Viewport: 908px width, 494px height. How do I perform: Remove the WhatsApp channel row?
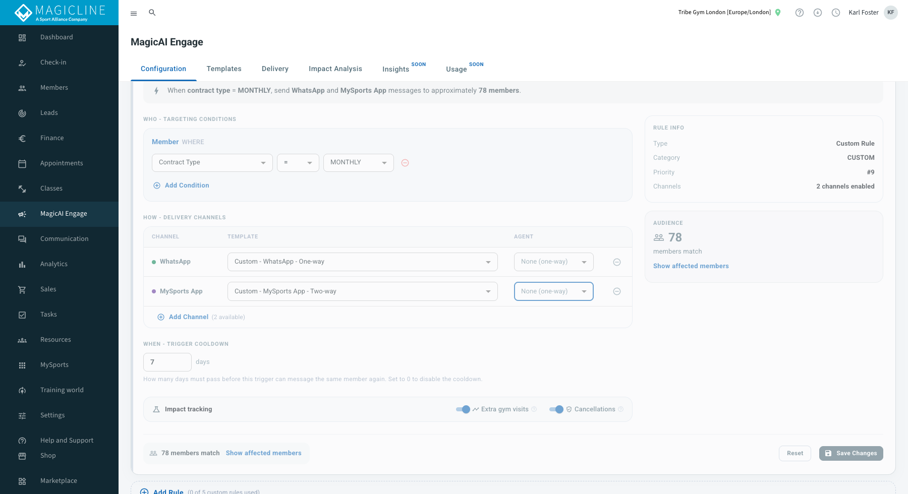[x=617, y=262]
